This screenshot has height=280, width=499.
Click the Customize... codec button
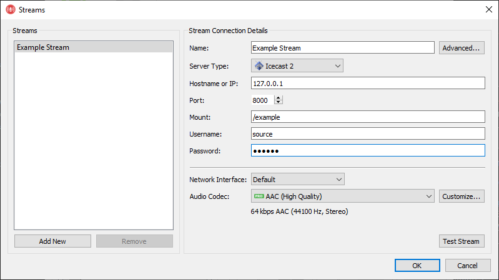462,196
